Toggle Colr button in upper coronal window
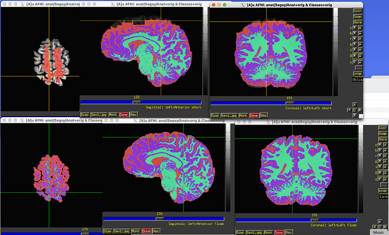Screen dimensions: 389x235 358,11
